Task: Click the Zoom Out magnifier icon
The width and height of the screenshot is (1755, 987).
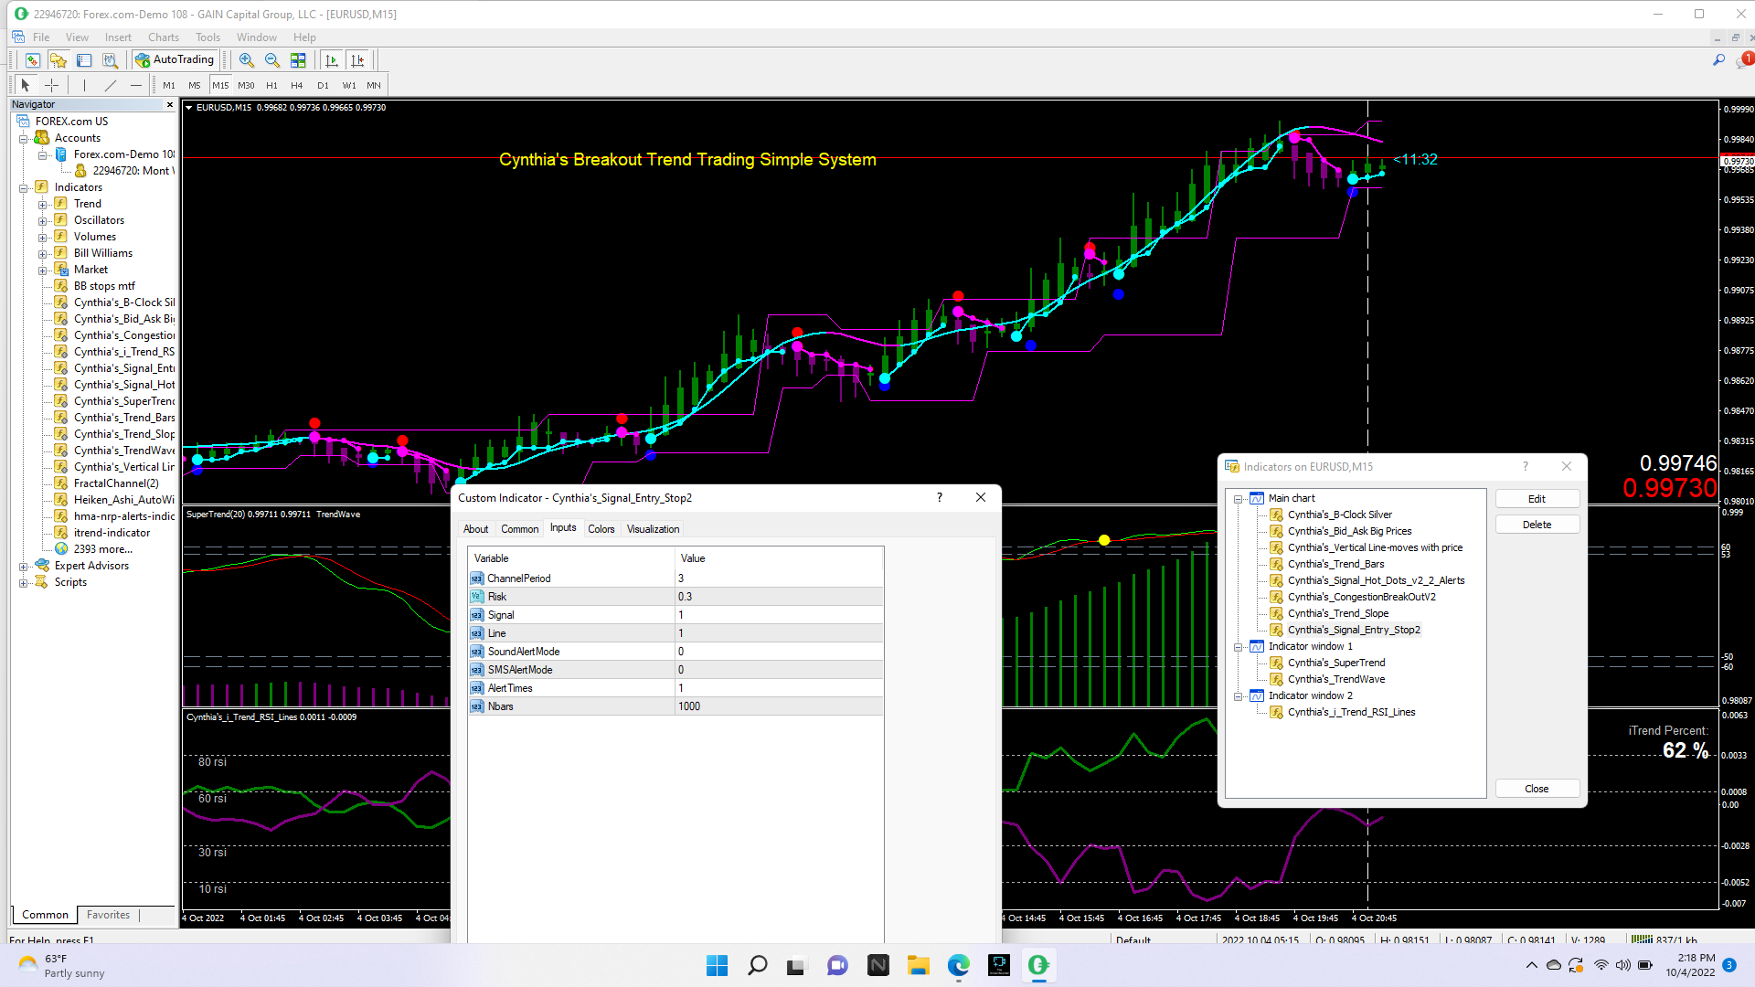Action: point(271,60)
